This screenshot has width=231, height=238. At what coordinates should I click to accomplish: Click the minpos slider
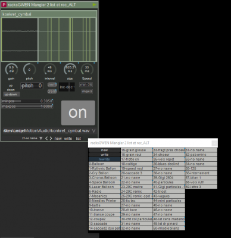pos(27,101)
